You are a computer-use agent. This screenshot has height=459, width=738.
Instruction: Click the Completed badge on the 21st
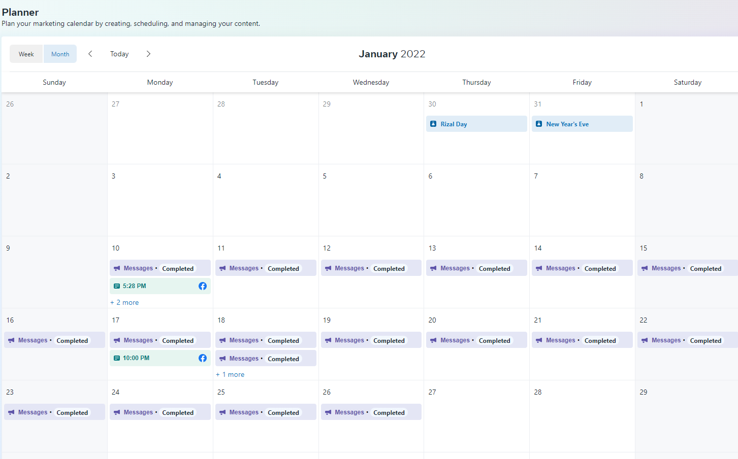[600, 341]
